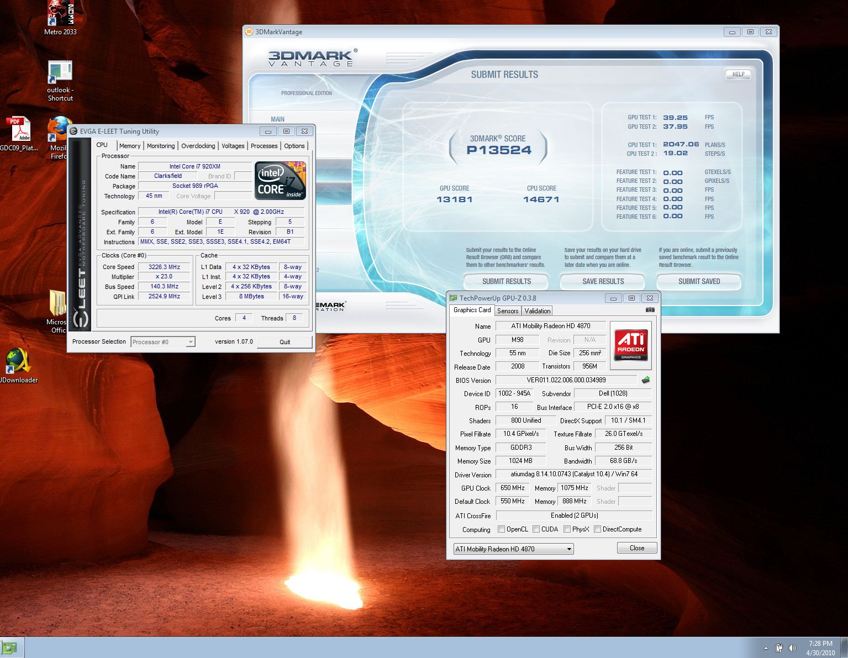Click the ATI Radeon logo in GPU-Z
848x658 pixels.
pyautogui.click(x=631, y=346)
